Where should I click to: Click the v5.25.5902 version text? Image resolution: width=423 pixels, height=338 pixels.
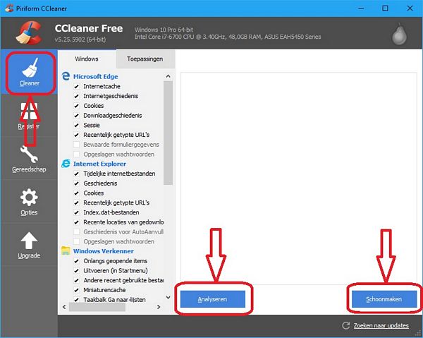(x=80, y=40)
